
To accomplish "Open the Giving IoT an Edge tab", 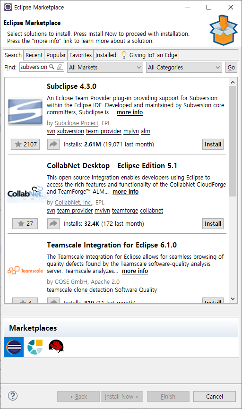I will tap(149, 55).
